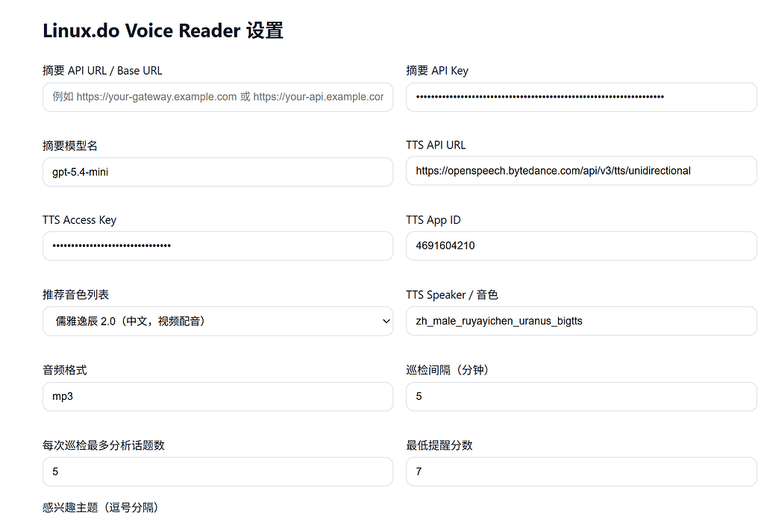Click the TTS API URL input field
Image resolution: width=764 pixels, height=514 pixels.
[581, 171]
